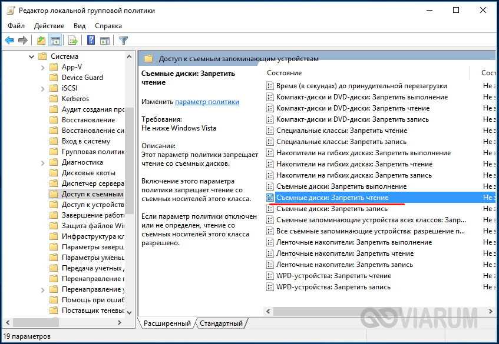Select 'WPD-устройства: Запретить чтение'
The width and height of the screenshot is (499, 344).
[334, 276]
